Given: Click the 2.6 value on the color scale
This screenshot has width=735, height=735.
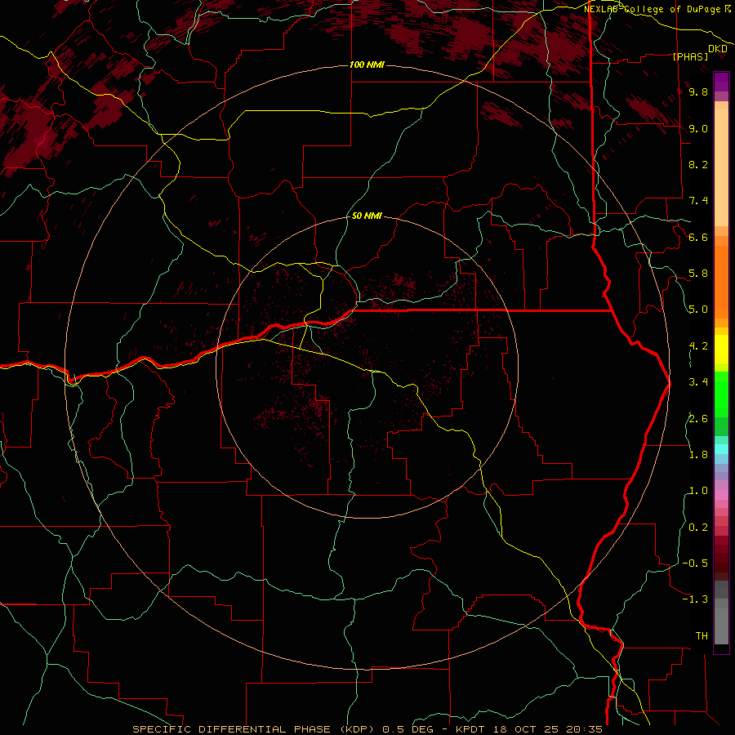Looking at the screenshot, I should (698, 419).
